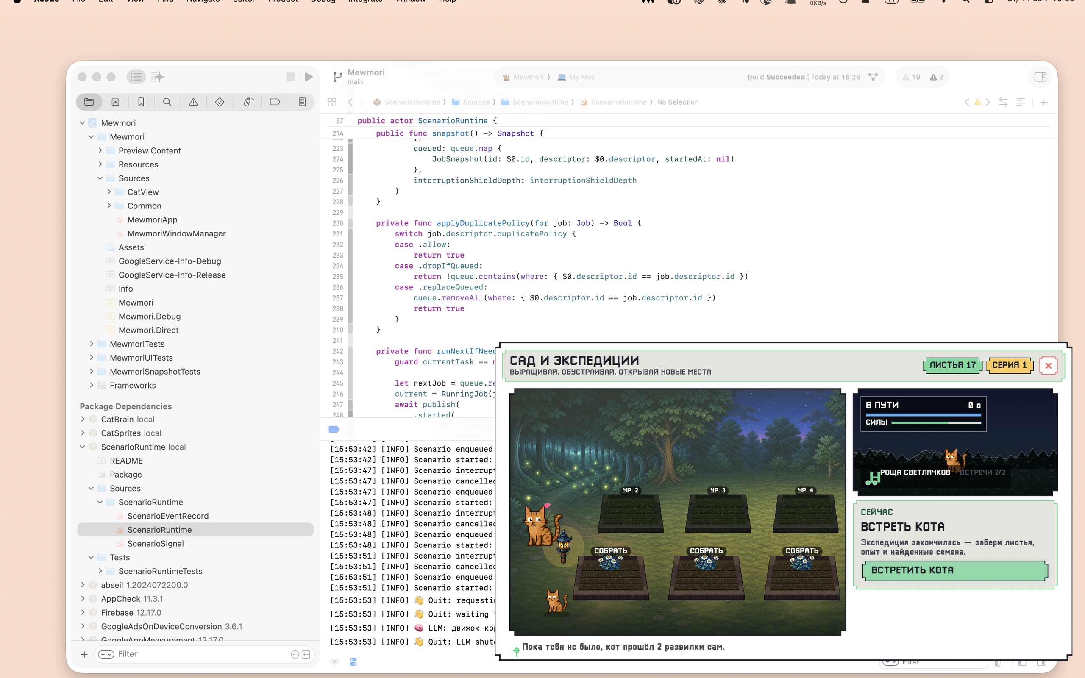Jump to the next issue arrow
The image size is (1085, 678).
(988, 102)
